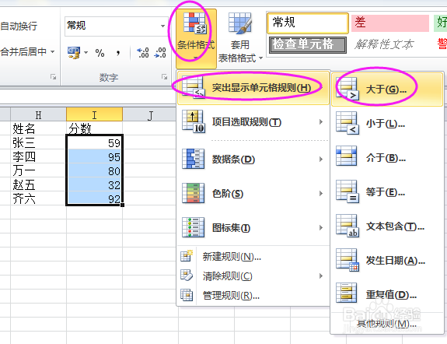Apply comma style number format

click(118, 53)
